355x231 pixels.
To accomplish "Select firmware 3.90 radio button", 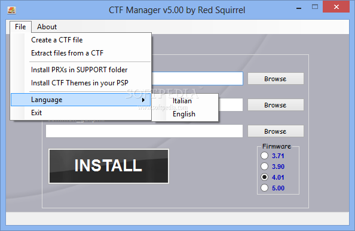I will point(264,167).
